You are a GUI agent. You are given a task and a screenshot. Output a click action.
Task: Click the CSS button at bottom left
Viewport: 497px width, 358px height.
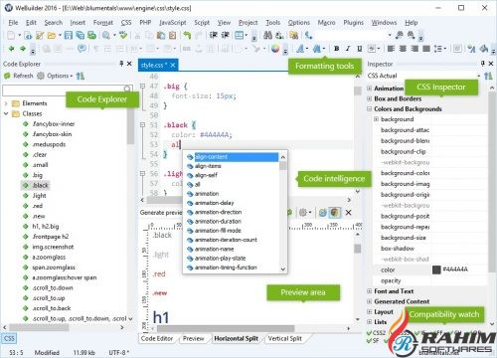[x=9, y=338]
